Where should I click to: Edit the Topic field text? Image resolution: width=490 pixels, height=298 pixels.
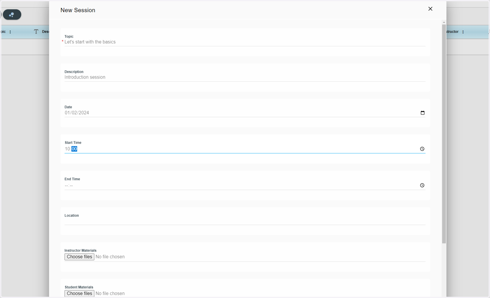(245, 42)
